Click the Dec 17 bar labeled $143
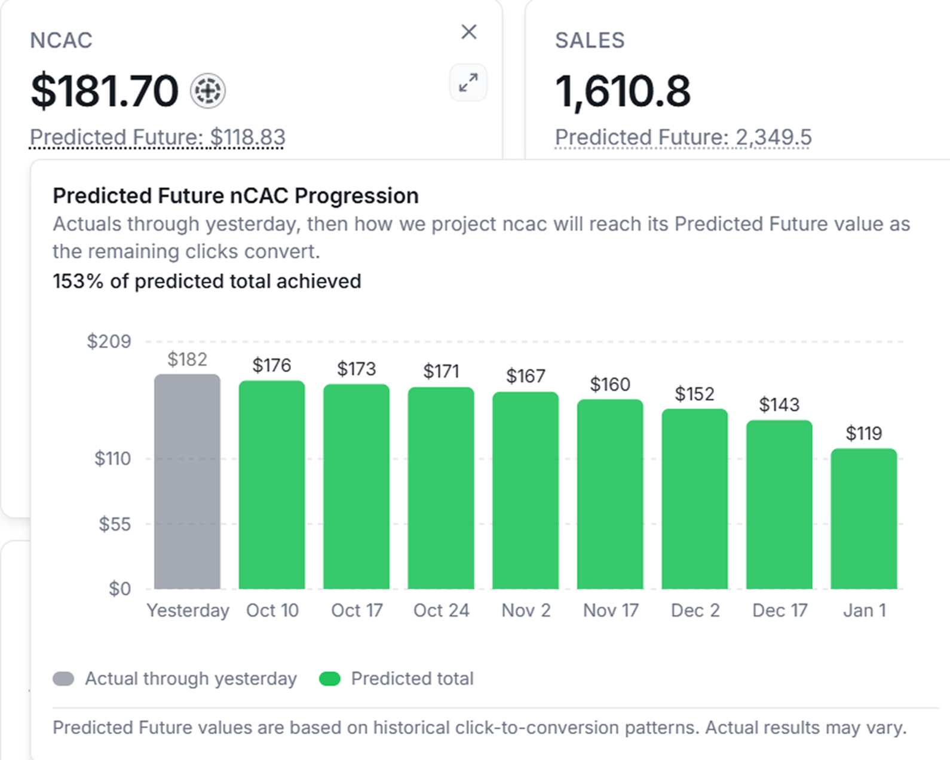This screenshot has width=950, height=760. (779, 504)
